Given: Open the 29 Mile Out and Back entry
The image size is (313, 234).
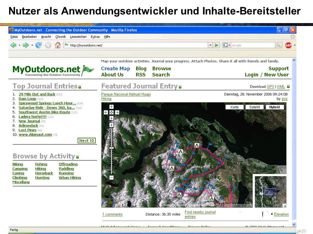Looking at the screenshot, I should click(37, 94).
